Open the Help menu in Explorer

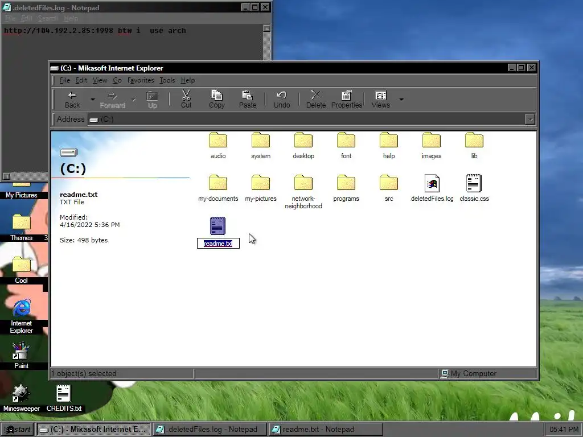tap(188, 80)
